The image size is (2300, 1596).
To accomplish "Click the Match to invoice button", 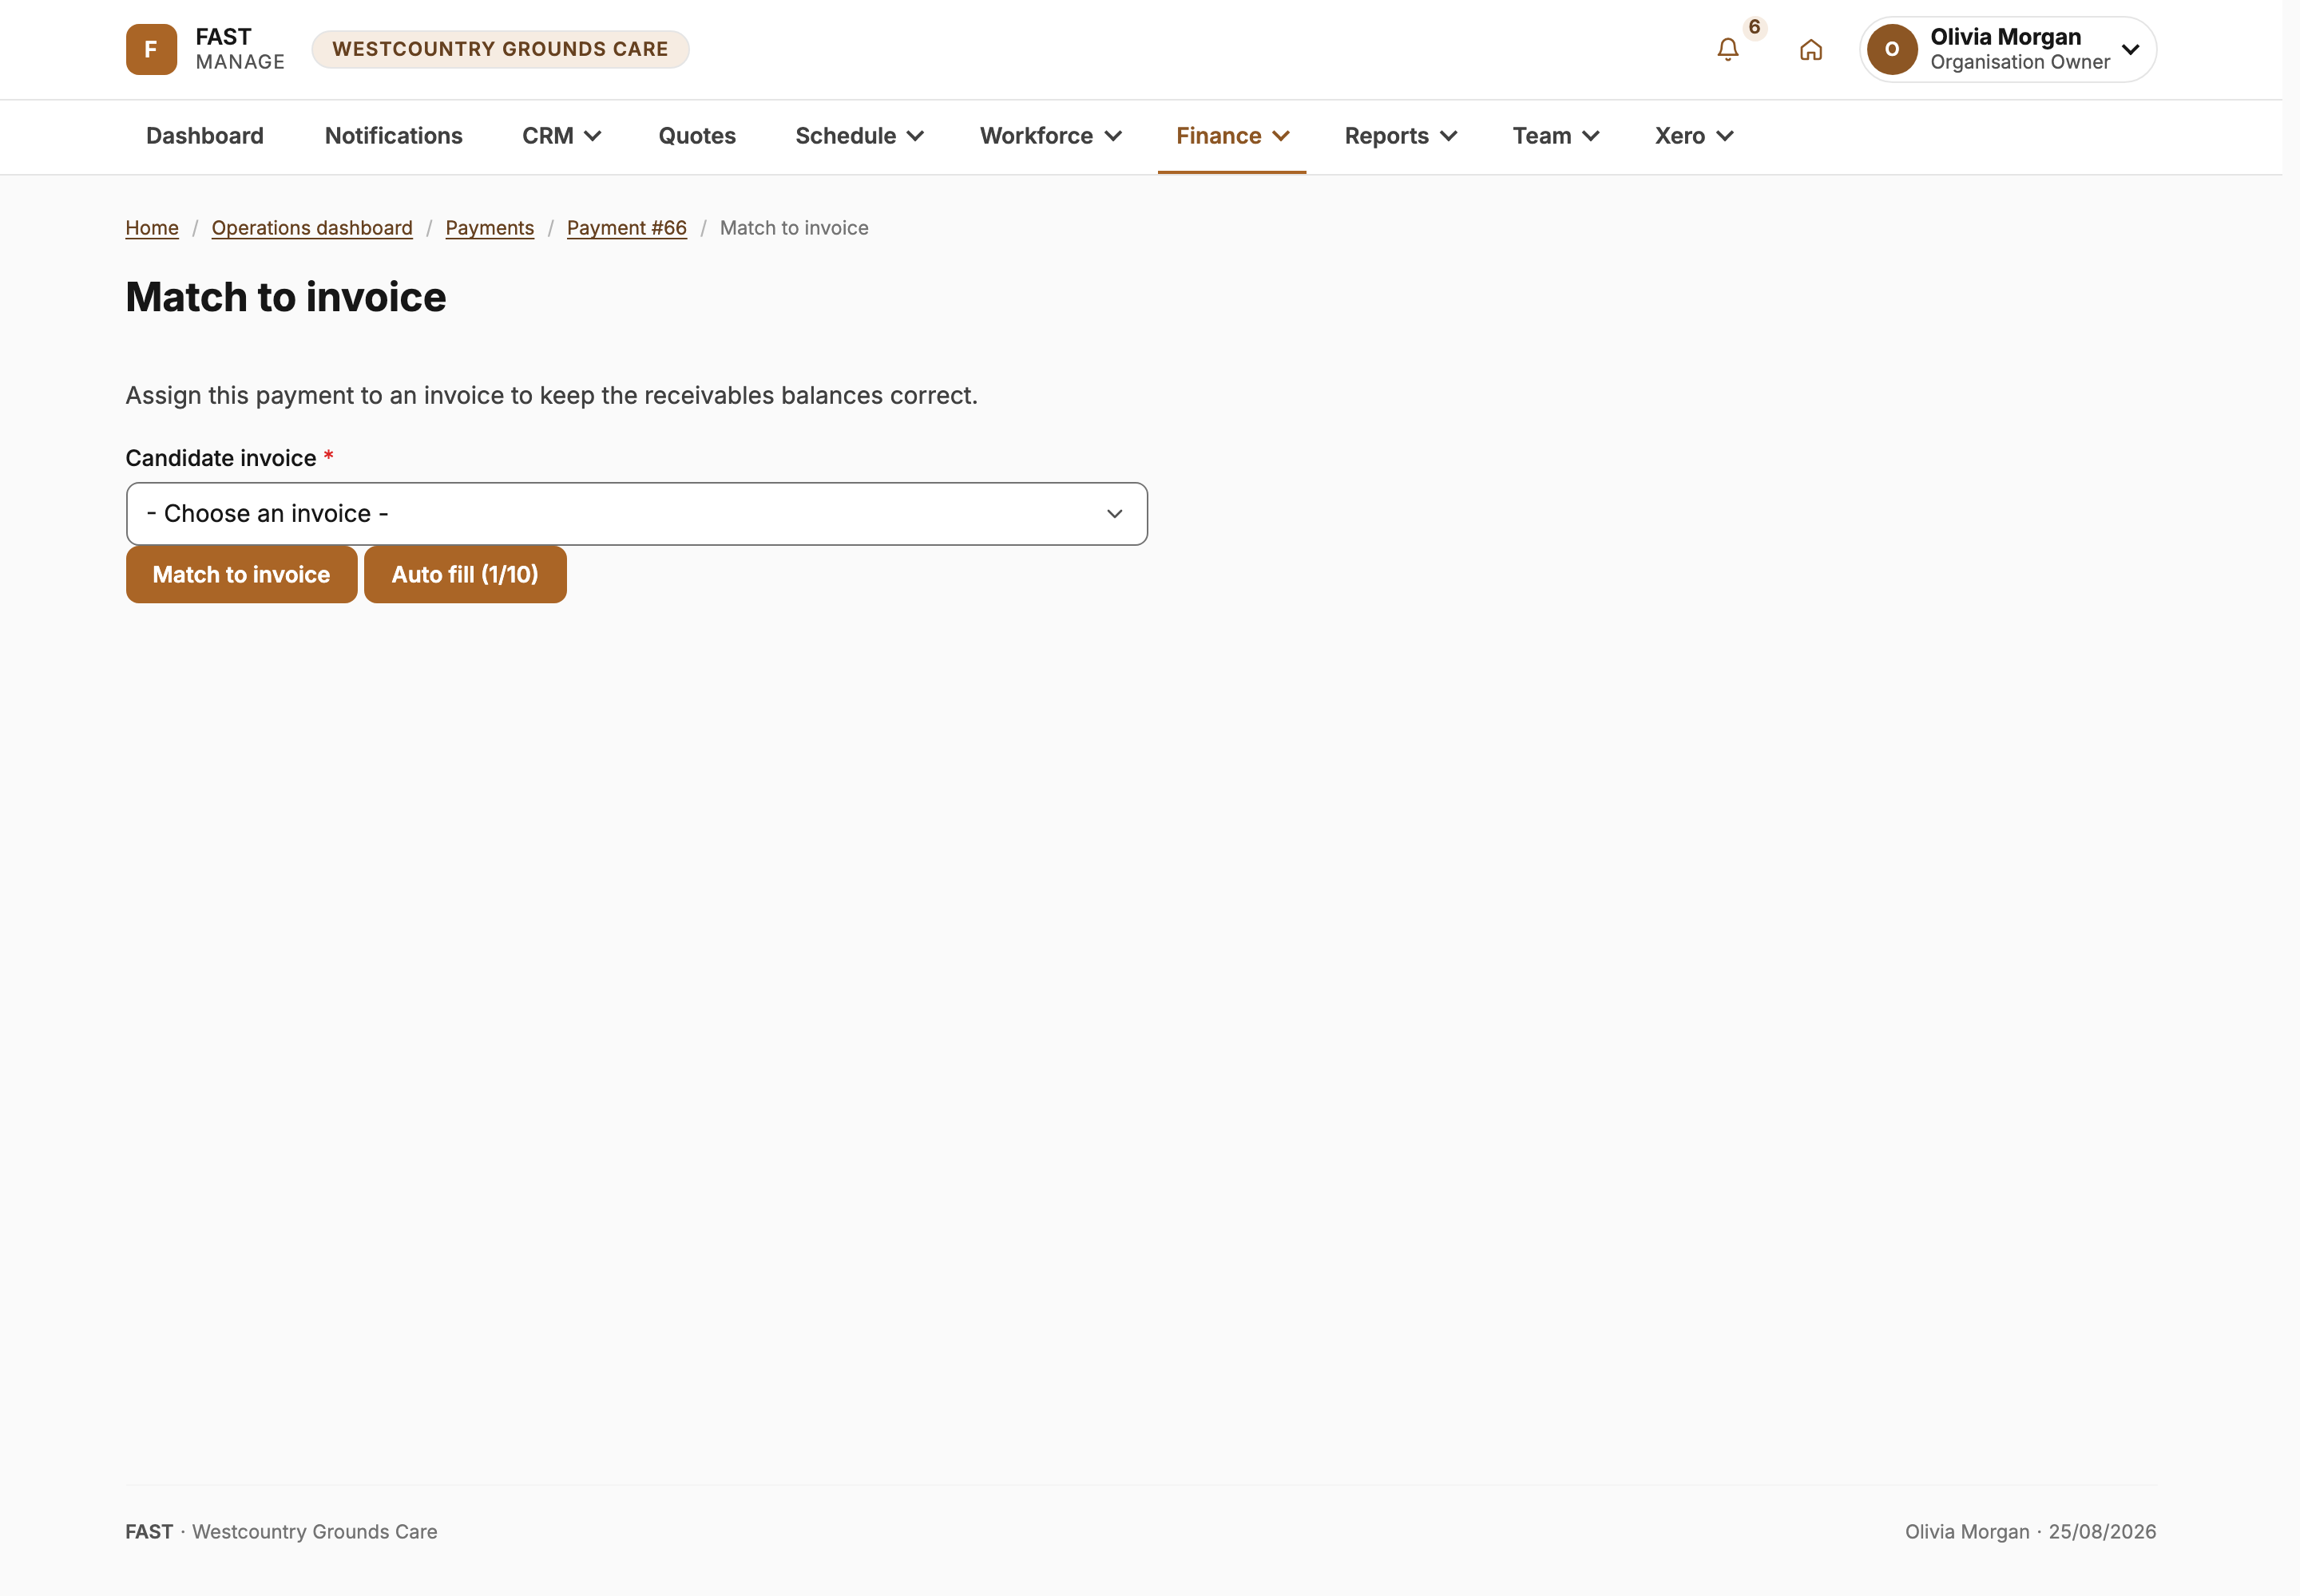I will (241, 575).
